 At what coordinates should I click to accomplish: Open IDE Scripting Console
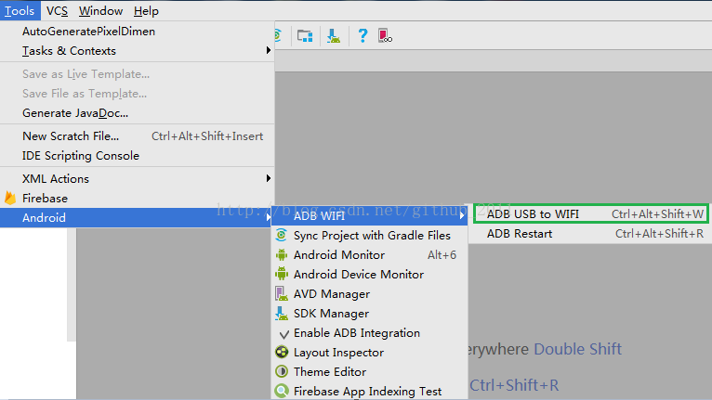(138, 156)
